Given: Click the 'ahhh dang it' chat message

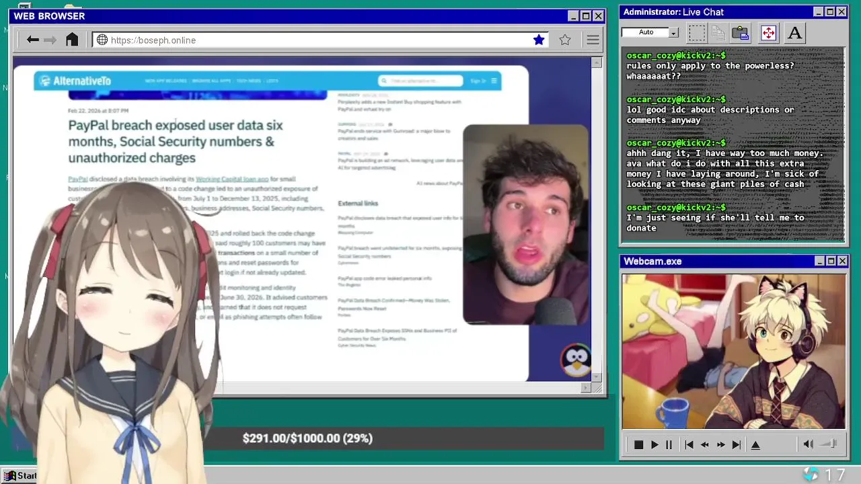Looking at the screenshot, I should [725, 169].
